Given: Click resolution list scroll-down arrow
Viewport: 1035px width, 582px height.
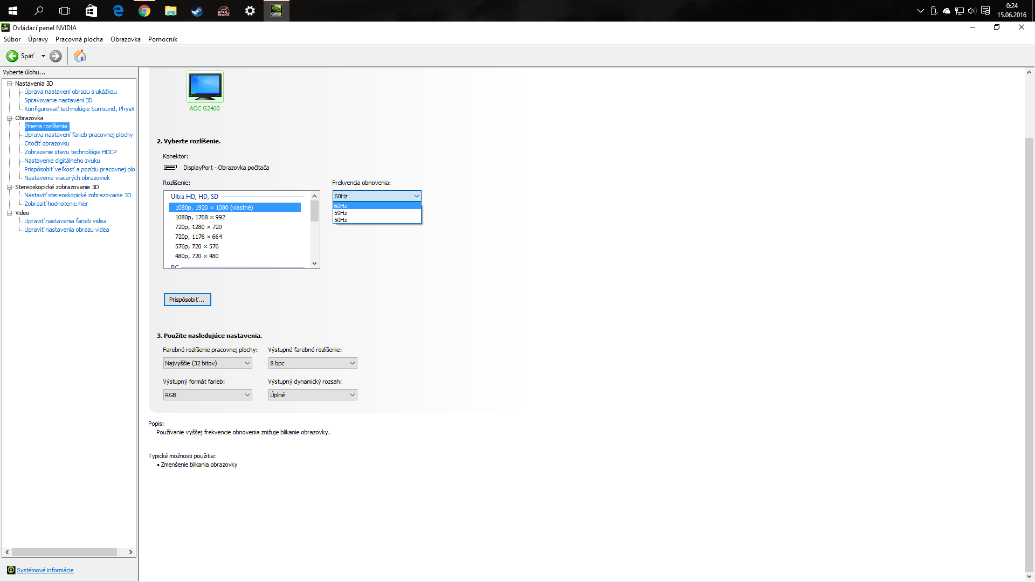Looking at the screenshot, I should pos(315,264).
